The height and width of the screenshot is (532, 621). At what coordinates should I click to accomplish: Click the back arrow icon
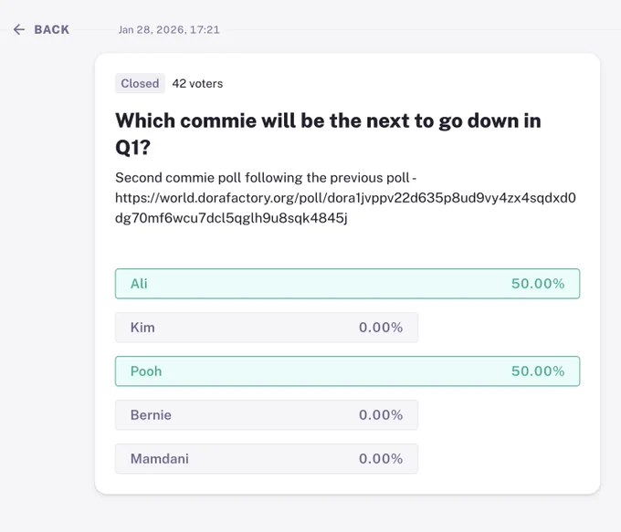point(19,29)
